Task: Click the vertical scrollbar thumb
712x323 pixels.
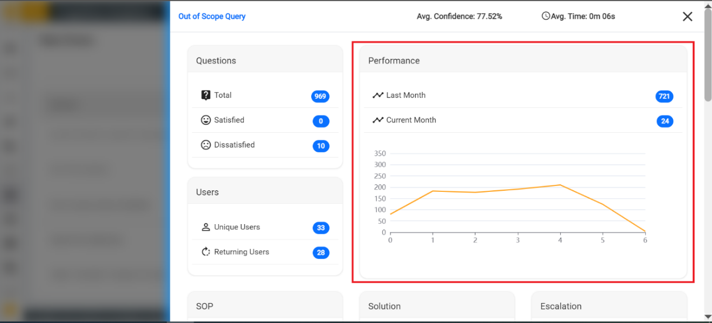Action: tap(708, 54)
